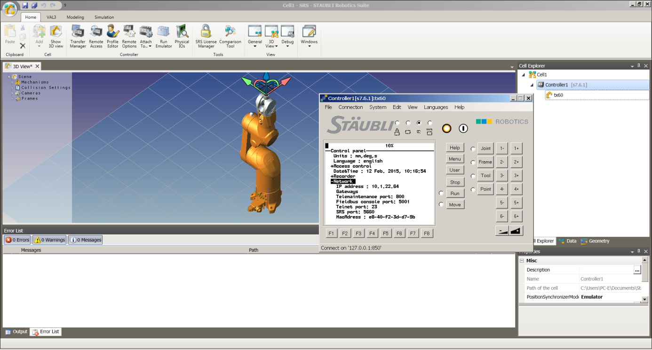Collapse the Controller1 node in Cell Explorer

(532, 85)
